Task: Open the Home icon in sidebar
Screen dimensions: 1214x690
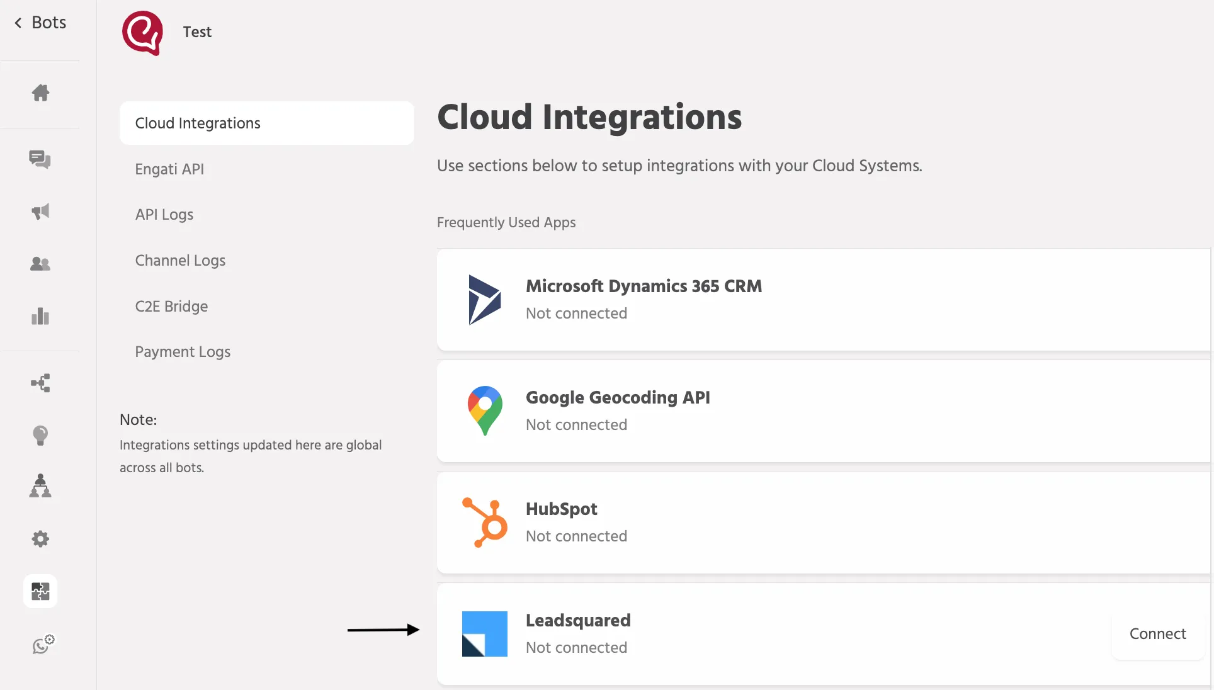Action: tap(40, 93)
